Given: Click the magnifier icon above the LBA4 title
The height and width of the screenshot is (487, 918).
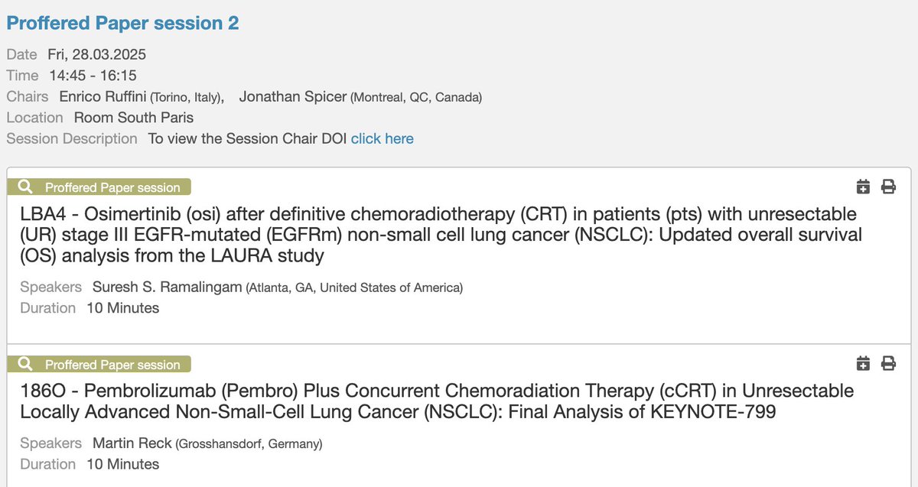Looking at the screenshot, I should point(25,187).
